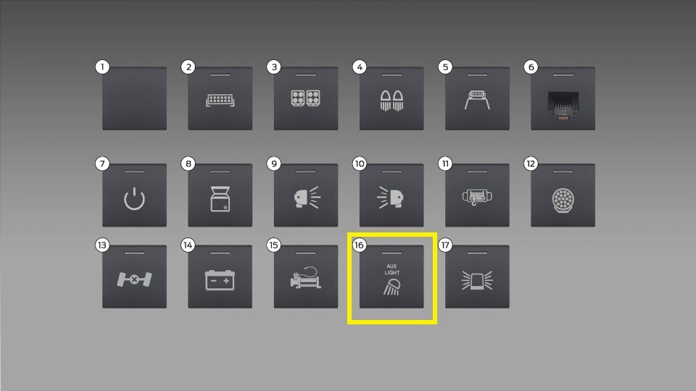Select the battery switch icon
The image size is (696, 391).
point(220,277)
